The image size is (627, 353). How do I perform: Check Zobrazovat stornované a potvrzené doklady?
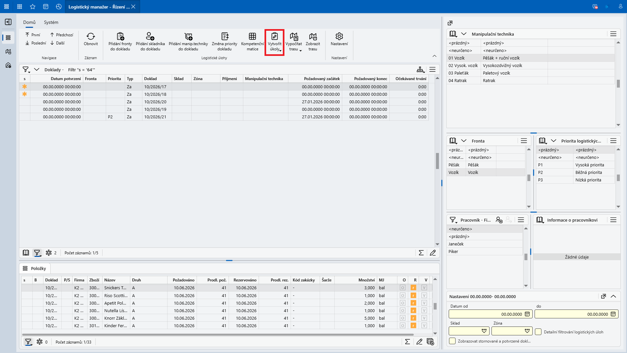pos(452,341)
